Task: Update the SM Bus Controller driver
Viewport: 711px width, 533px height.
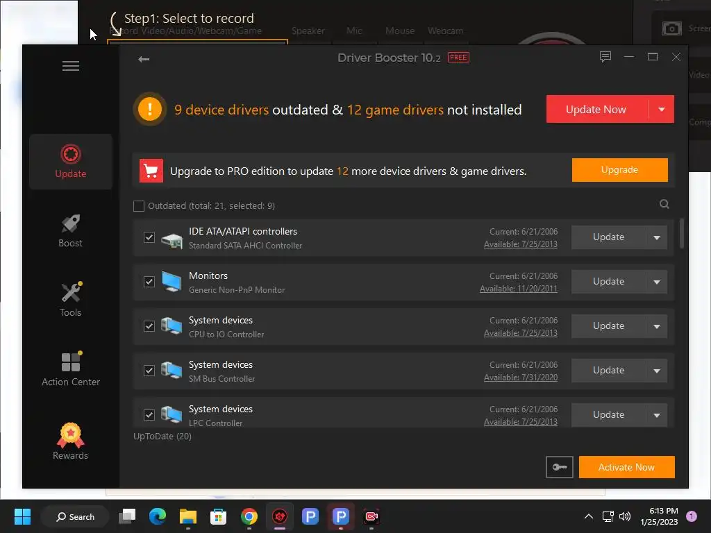Action: 608,371
